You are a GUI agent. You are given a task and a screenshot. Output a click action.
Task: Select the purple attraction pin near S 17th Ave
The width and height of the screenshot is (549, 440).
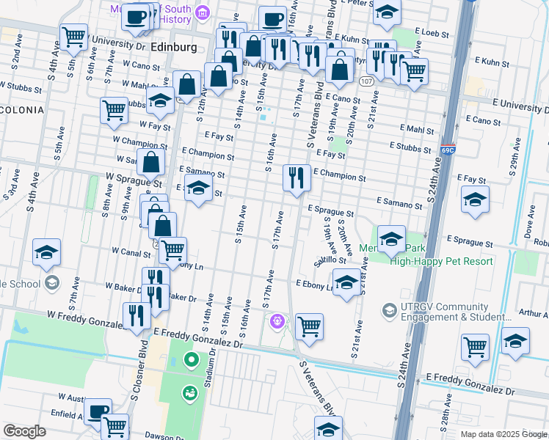(x=277, y=321)
